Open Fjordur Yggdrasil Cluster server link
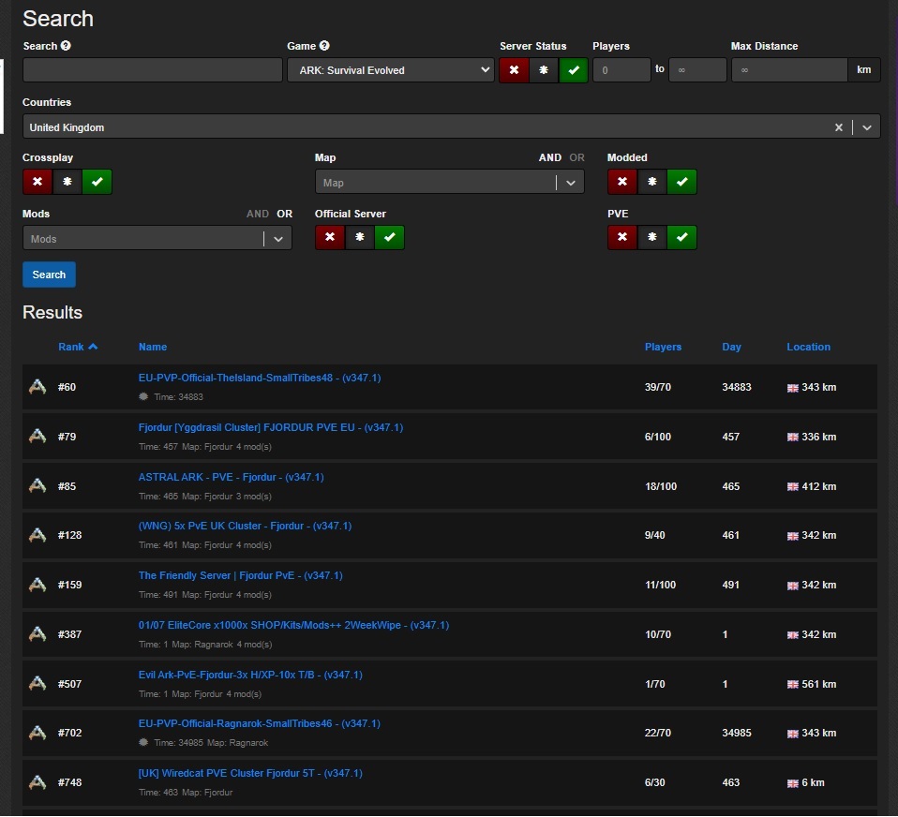The height and width of the screenshot is (817, 898). click(271, 427)
